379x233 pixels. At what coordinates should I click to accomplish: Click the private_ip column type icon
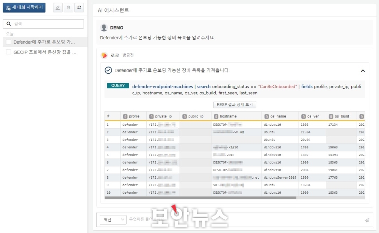(x=151, y=116)
